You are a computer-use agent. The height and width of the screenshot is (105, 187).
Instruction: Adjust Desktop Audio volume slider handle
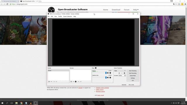106,78
